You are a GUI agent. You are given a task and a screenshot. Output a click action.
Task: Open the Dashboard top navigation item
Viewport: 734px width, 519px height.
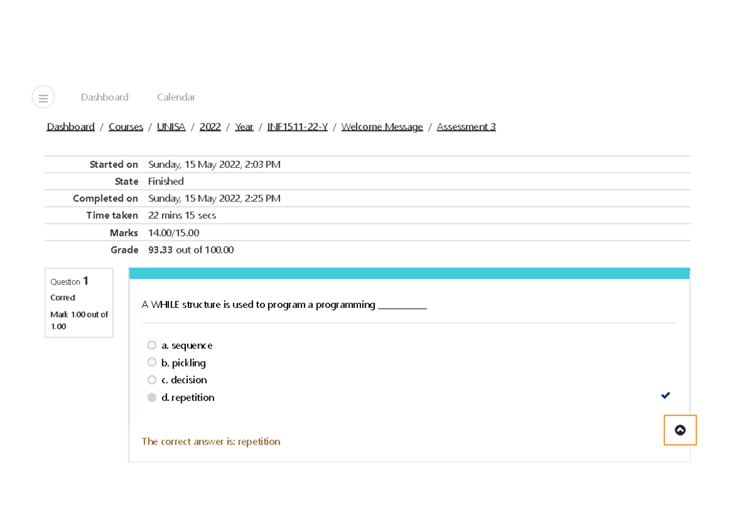tap(105, 97)
